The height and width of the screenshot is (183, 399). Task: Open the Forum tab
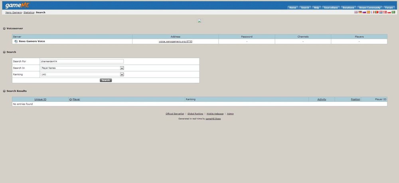[x=389, y=8]
